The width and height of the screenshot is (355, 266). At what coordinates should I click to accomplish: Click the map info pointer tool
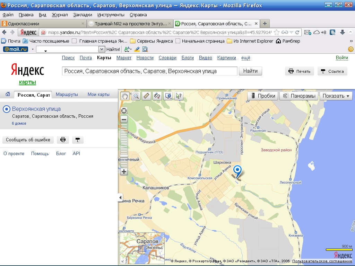tap(179, 96)
